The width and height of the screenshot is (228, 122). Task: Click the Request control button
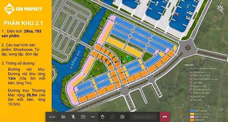point(144,117)
